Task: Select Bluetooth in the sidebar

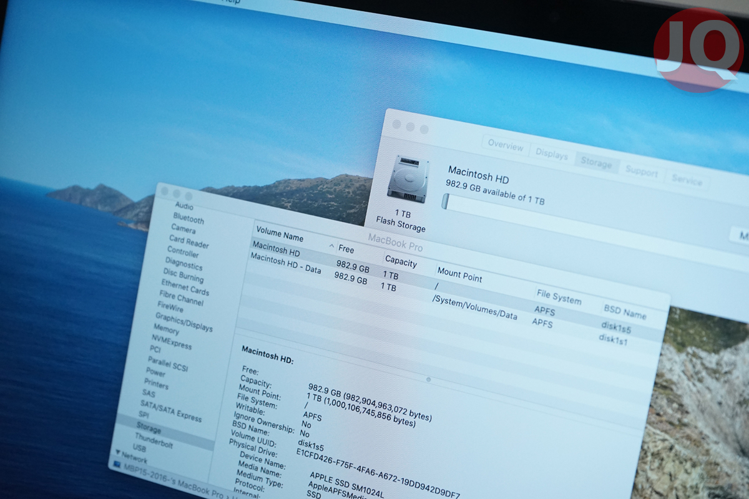Action: (x=188, y=219)
